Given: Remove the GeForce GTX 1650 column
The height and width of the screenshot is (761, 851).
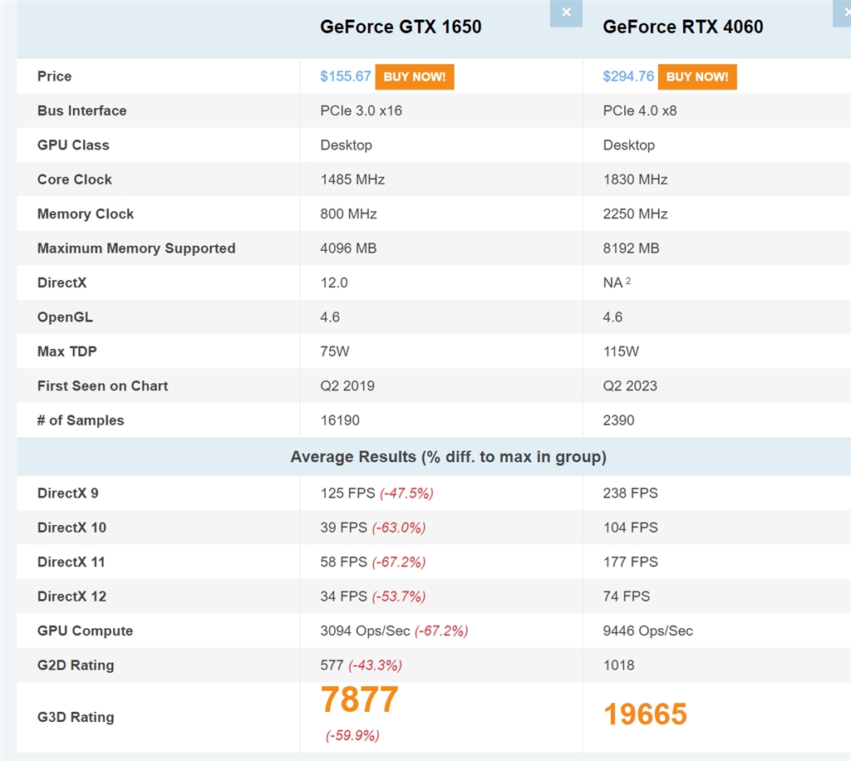Looking at the screenshot, I should coord(566,12).
